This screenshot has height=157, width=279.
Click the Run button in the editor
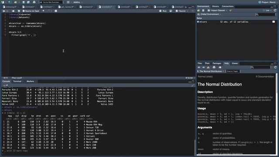pyautogui.click(x=163, y=11)
